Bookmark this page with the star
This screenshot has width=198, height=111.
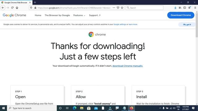pyautogui.click(x=122, y=8)
